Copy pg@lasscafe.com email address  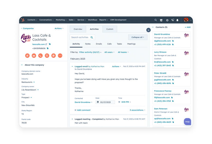click(173, 80)
